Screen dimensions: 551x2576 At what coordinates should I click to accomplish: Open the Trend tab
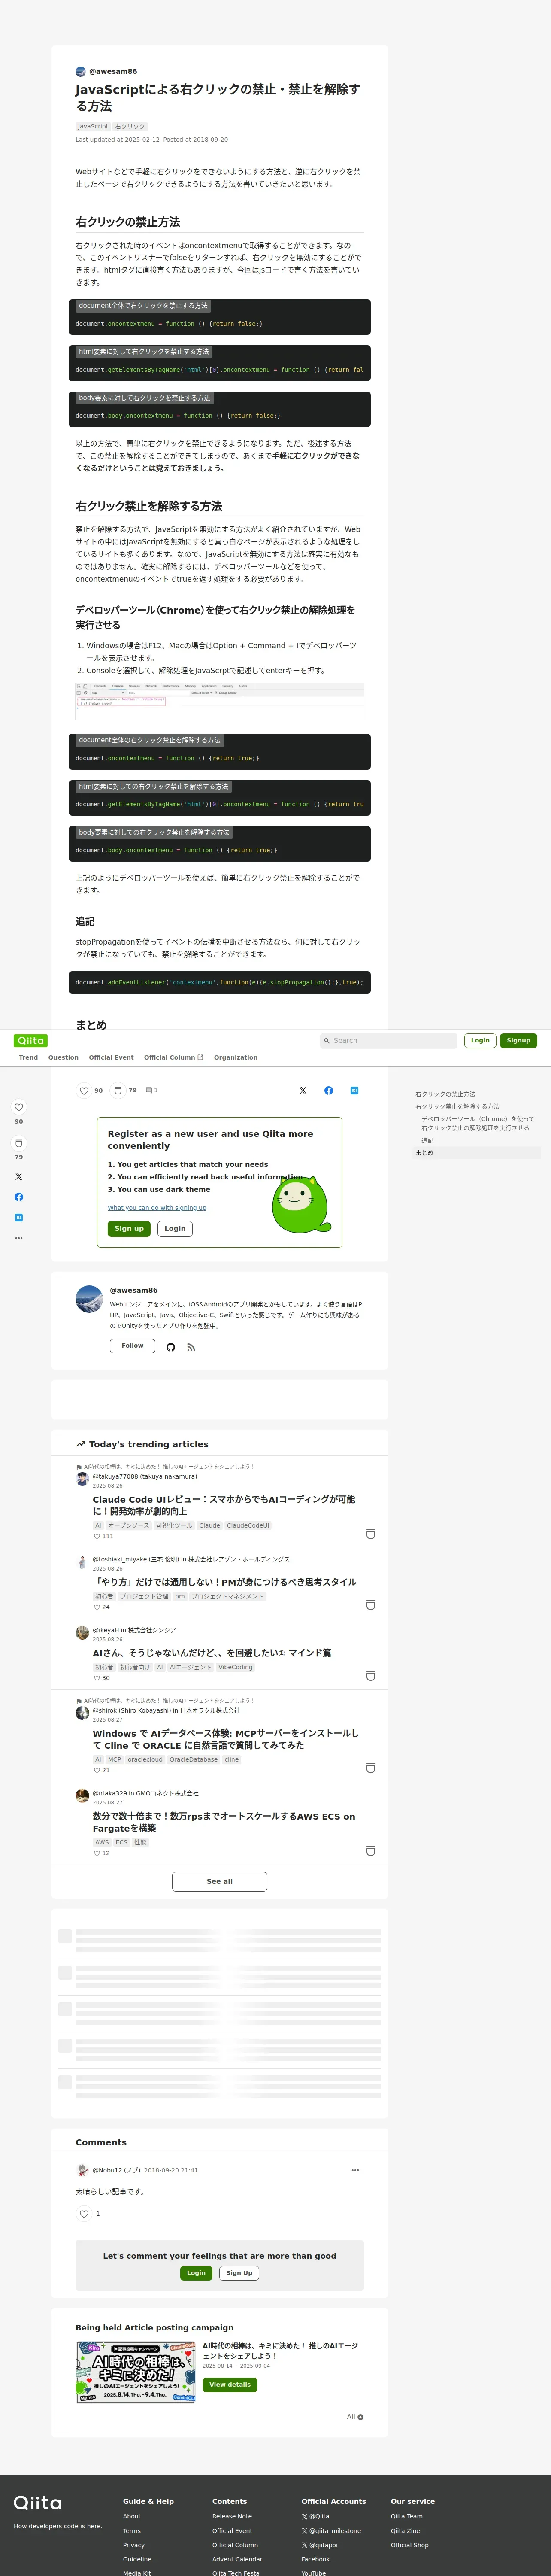pyautogui.click(x=28, y=1057)
